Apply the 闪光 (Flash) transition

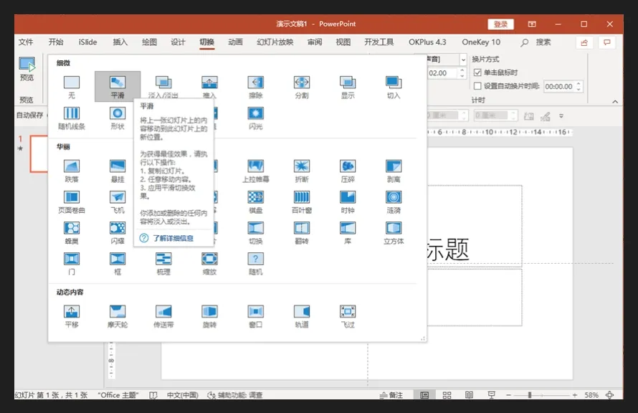point(255,118)
